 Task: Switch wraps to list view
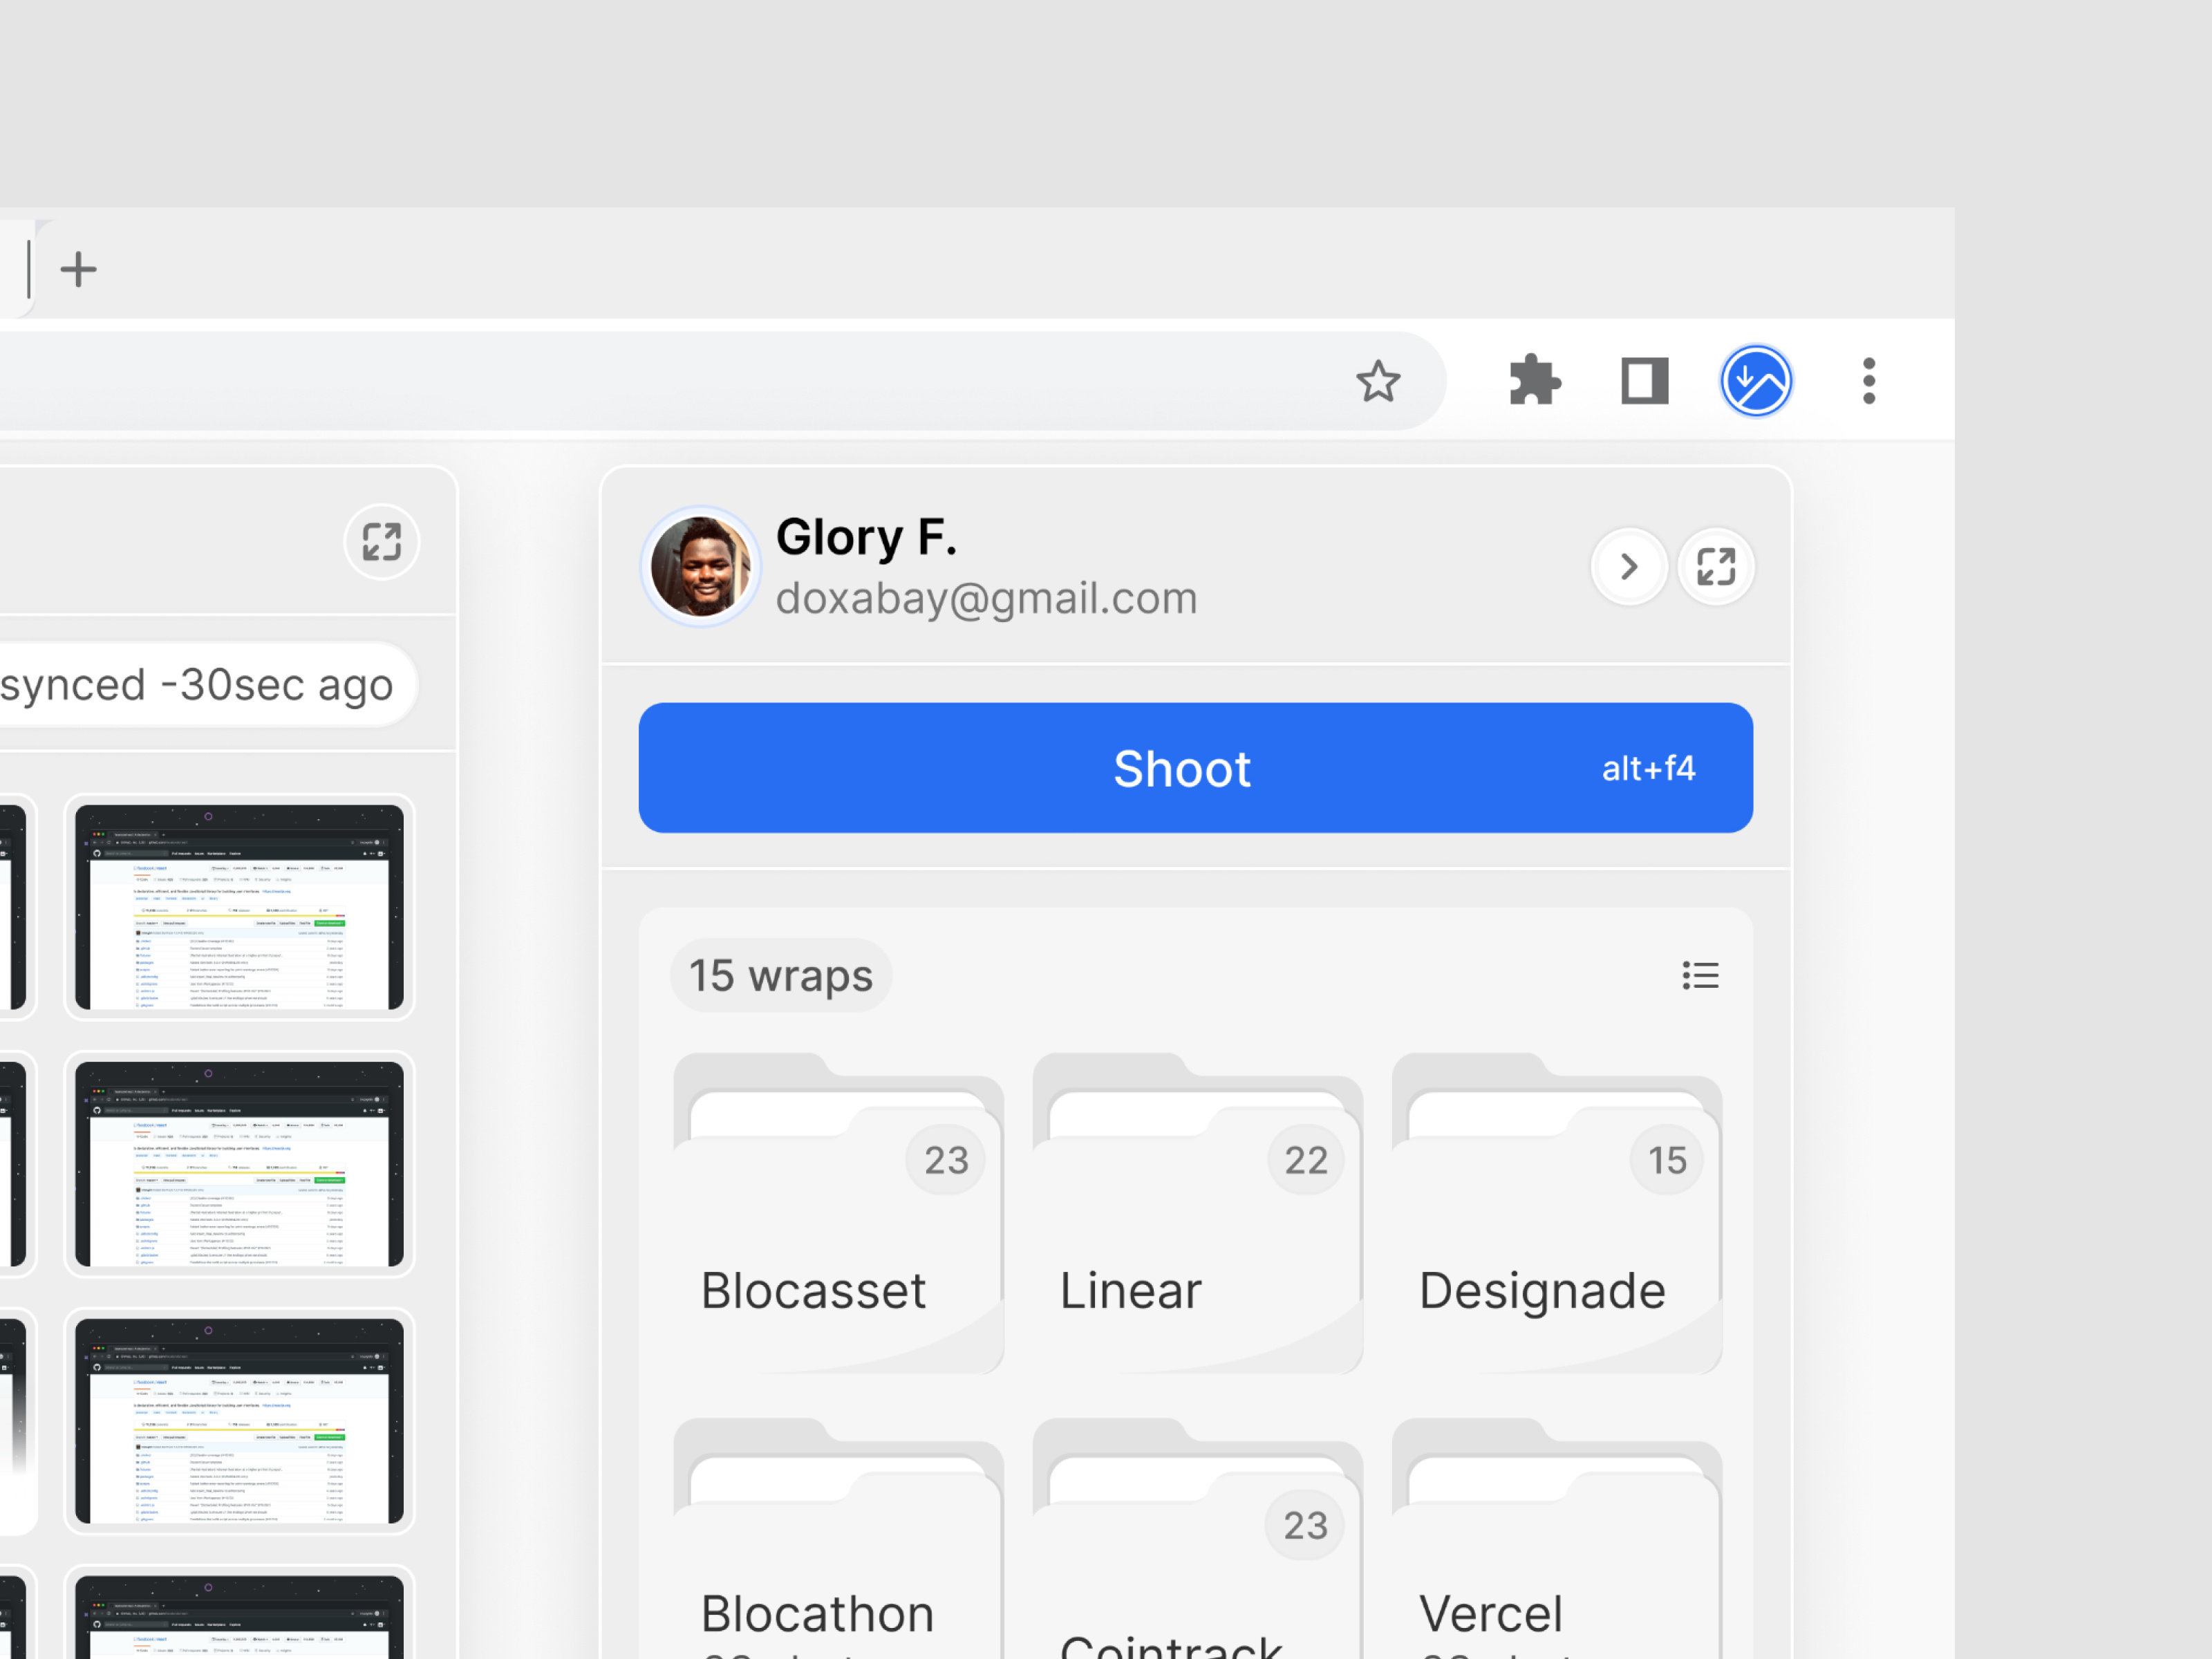point(1700,975)
